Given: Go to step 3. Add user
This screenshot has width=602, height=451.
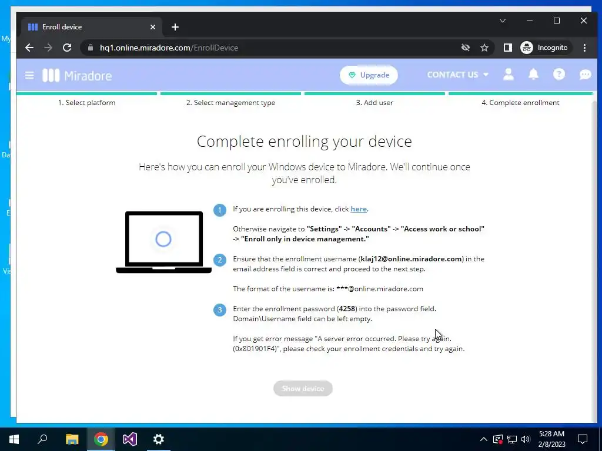Looking at the screenshot, I should pos(374,103).
